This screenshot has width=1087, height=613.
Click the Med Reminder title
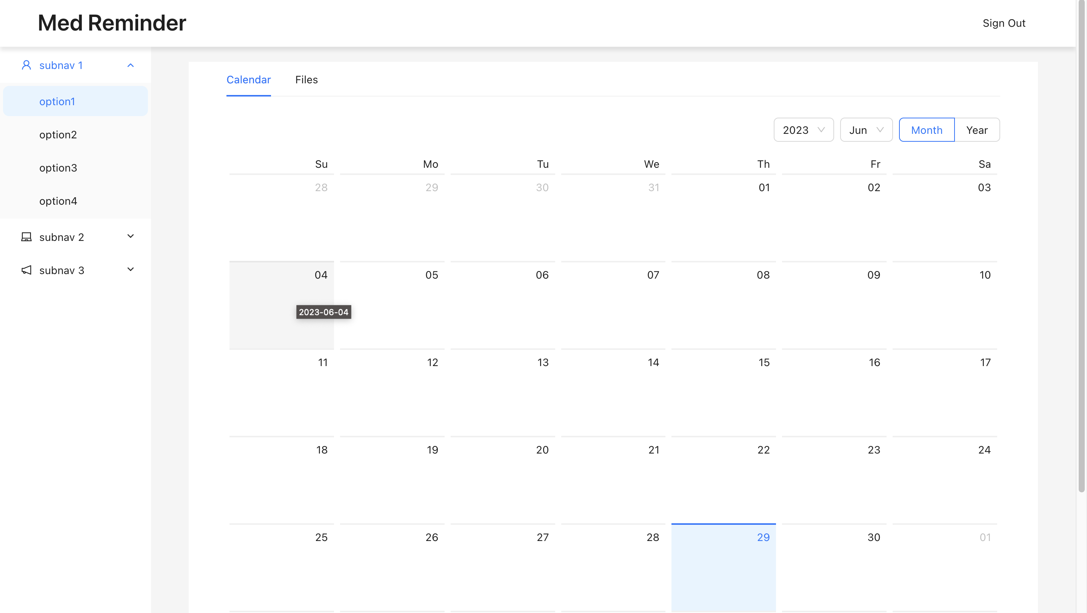(x=112, y=23)
